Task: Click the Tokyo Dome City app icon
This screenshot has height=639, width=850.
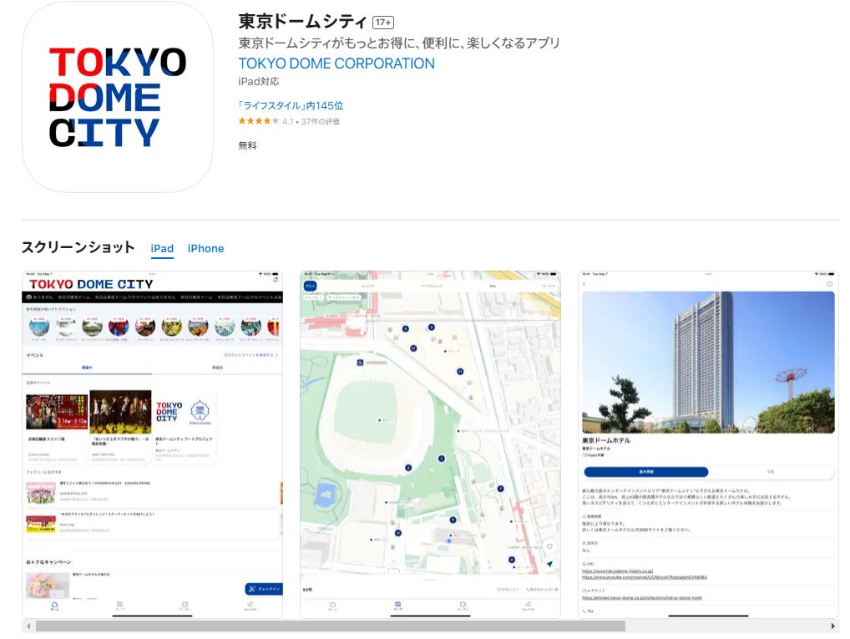Action: point(118,97)
